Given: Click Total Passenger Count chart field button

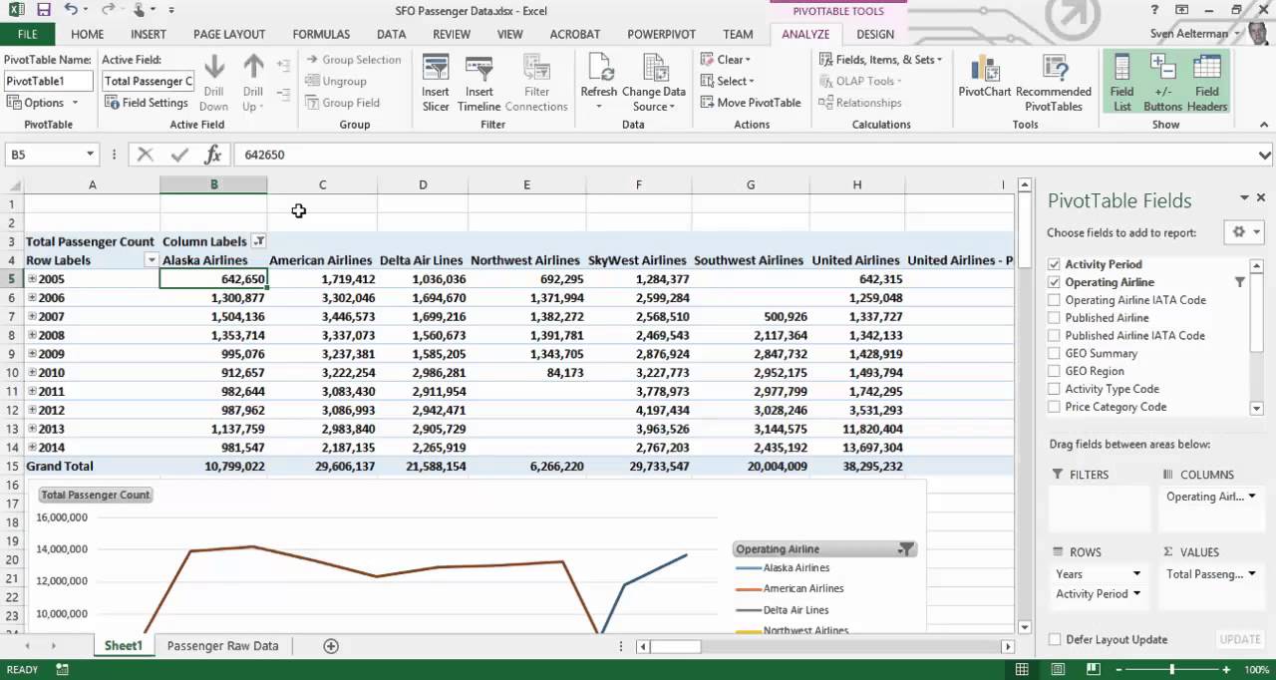Looking at the screenshot, I should (95, 495).
